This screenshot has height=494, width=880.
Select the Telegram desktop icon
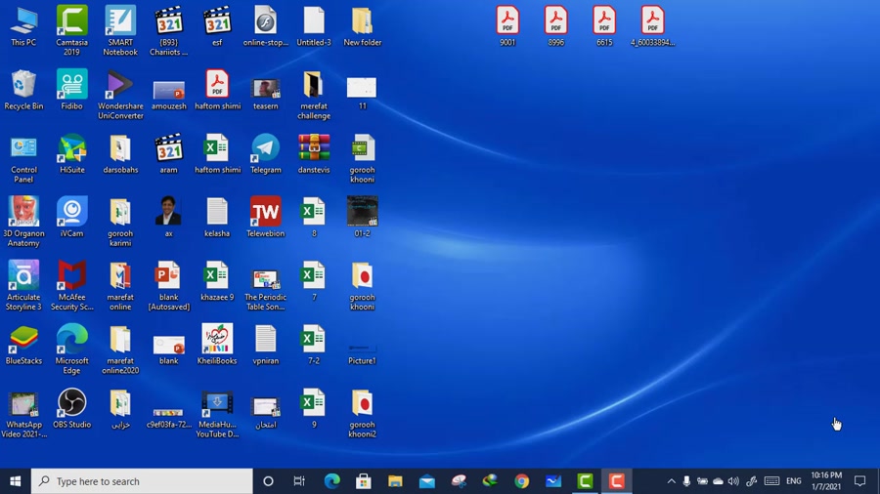265,148
